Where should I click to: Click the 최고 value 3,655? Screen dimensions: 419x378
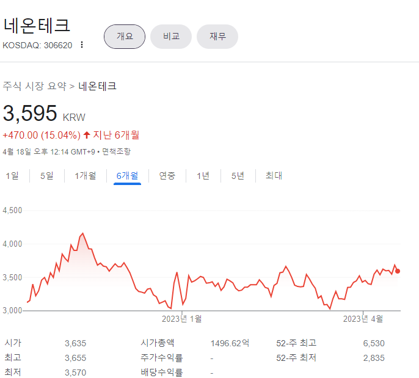[75, 358]
